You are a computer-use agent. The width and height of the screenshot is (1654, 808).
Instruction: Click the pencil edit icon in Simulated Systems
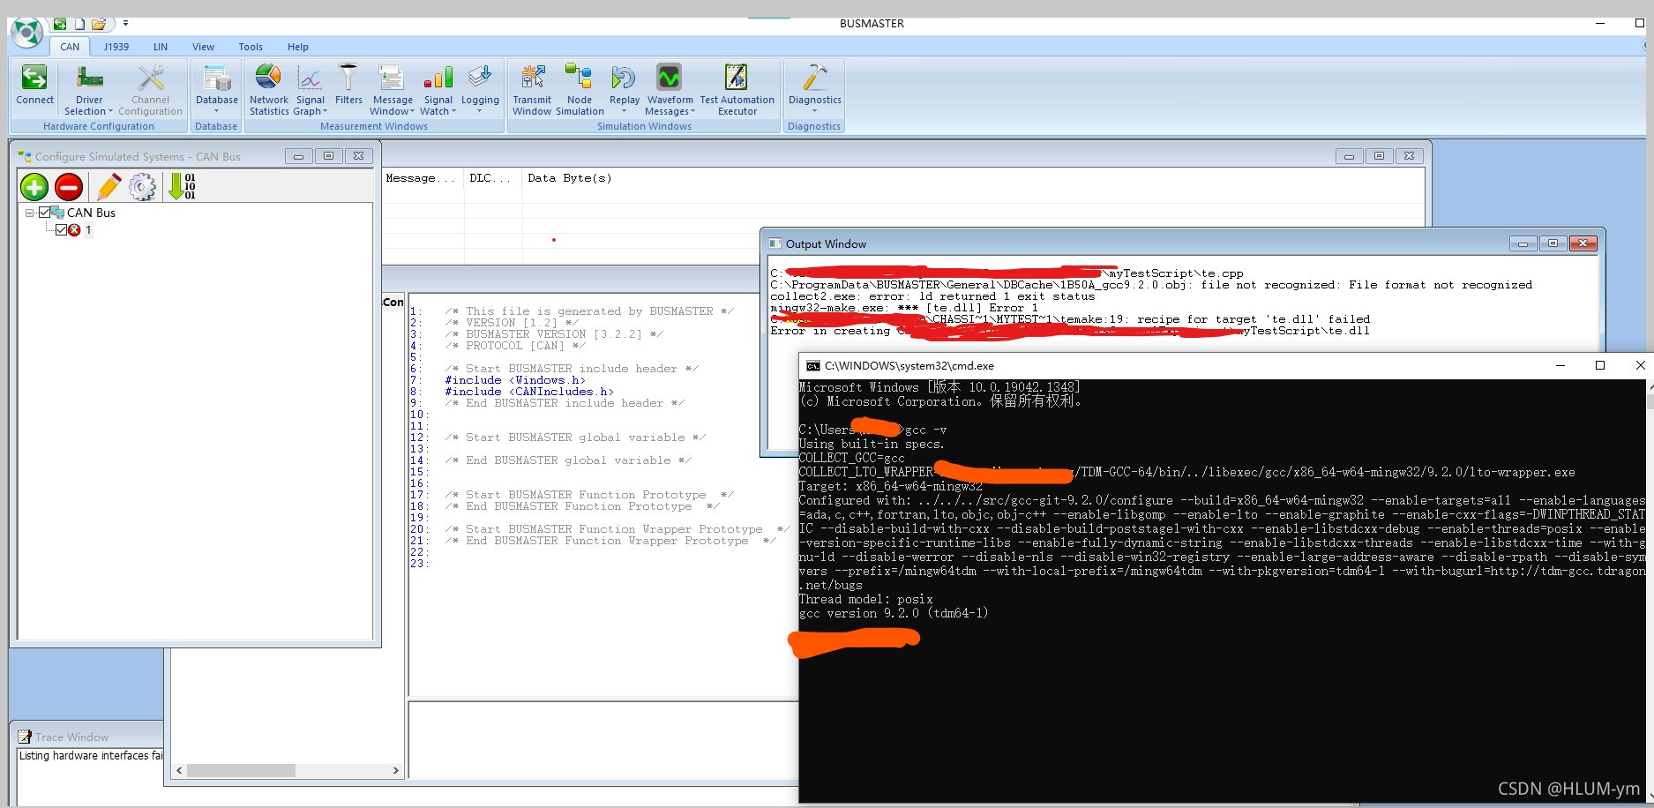tap(109, 187)
